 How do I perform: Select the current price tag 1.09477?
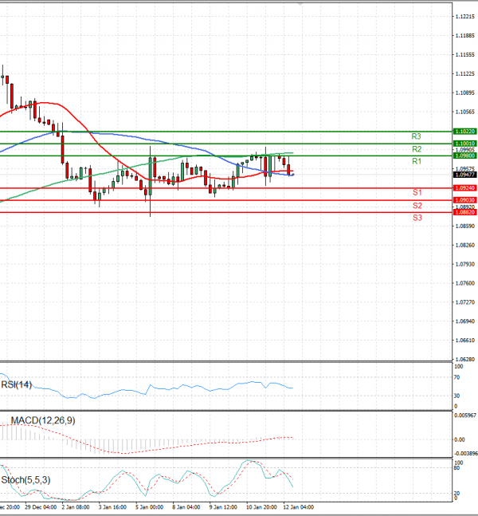[x=464, y=175]
